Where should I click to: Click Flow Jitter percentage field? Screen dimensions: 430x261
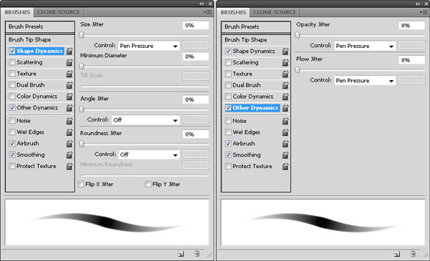click(x=411, y=60)
